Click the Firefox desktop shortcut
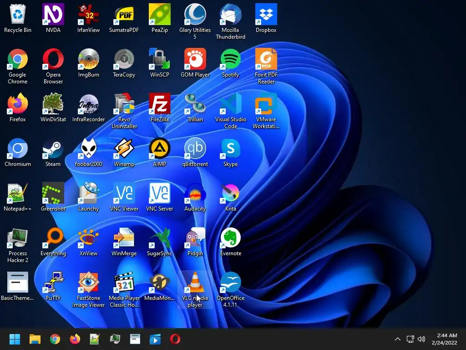The width and height of the screenshot is (466, 350). 18,103
